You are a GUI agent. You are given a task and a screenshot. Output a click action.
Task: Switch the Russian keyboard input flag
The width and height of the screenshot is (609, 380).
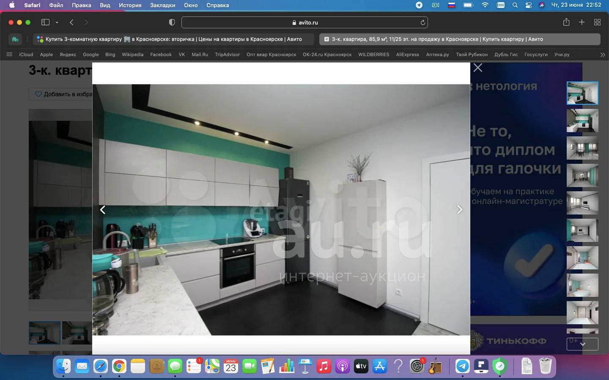(451, 5)
